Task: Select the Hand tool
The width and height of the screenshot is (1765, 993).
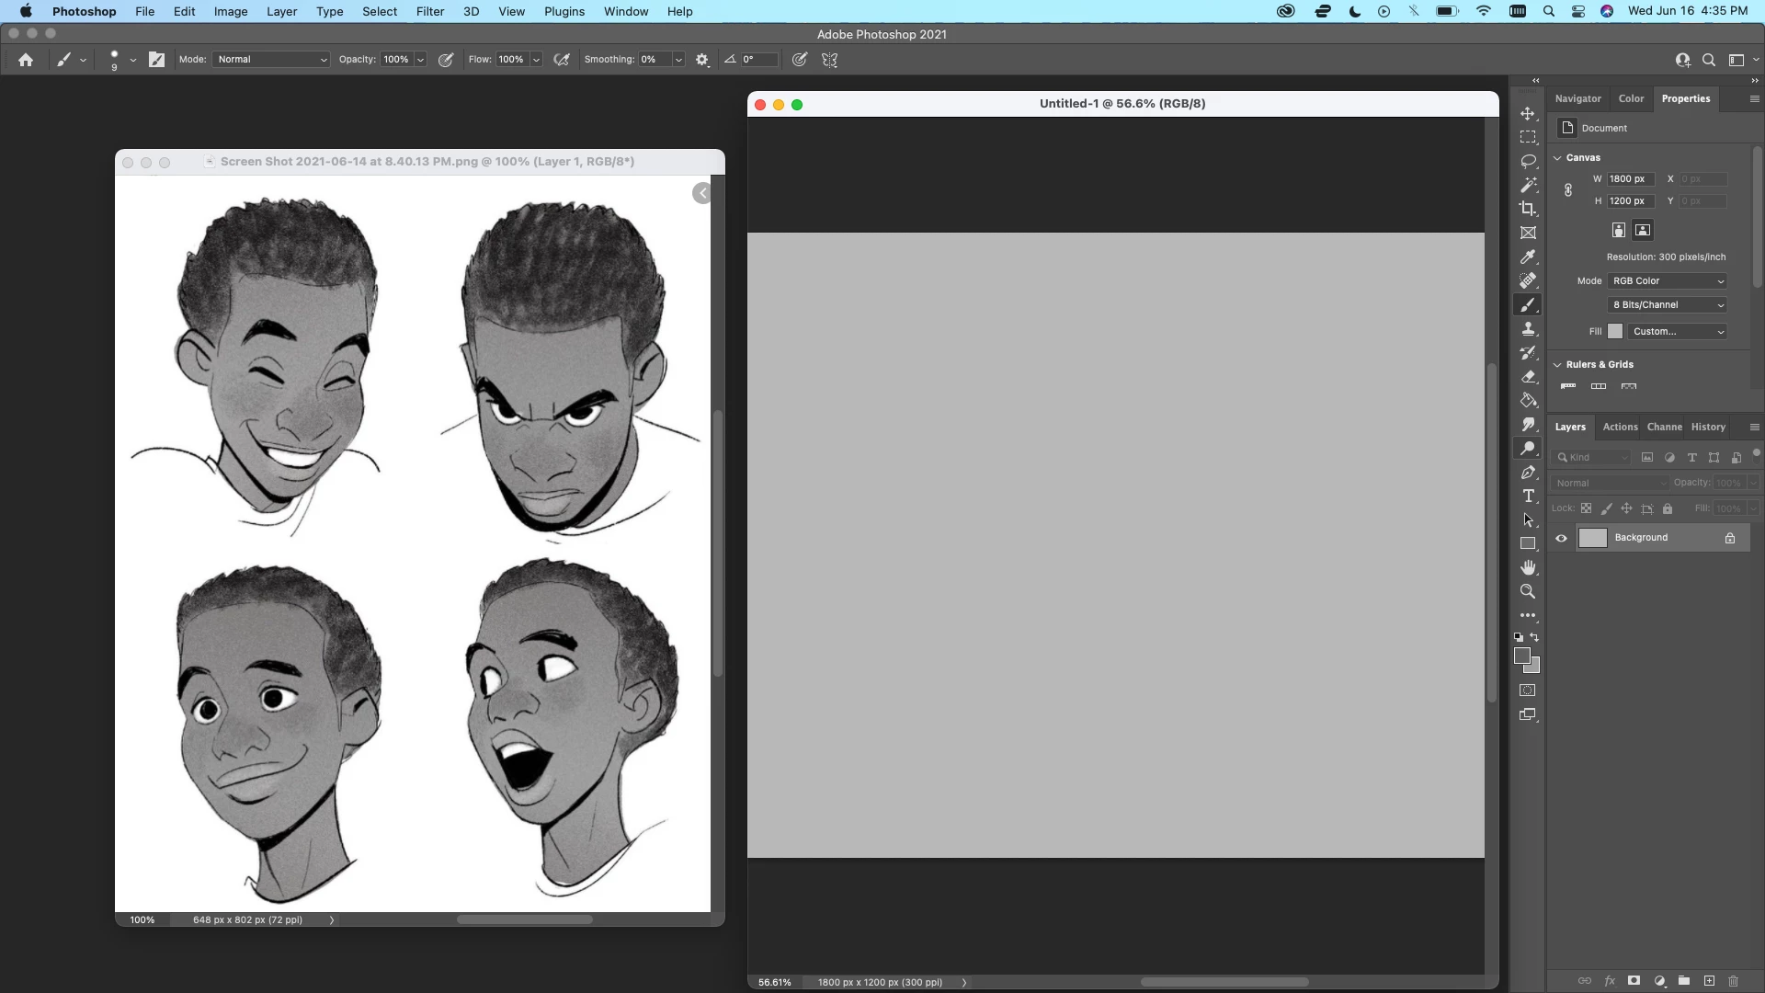Action: (1528, 567)
